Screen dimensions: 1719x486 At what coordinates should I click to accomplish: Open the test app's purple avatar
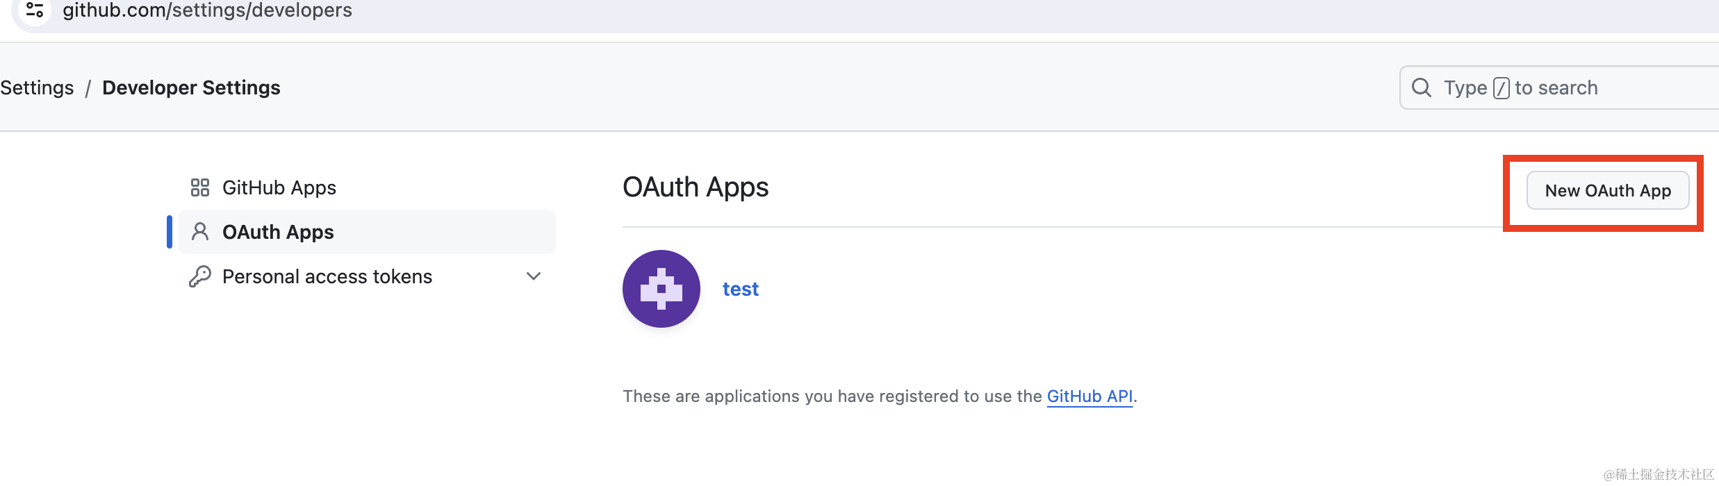click(661, 289)
